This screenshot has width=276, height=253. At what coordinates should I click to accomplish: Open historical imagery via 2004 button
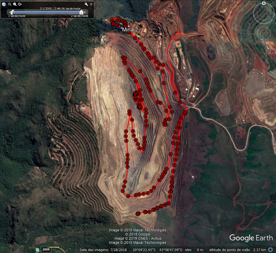(x=46, y=249)
